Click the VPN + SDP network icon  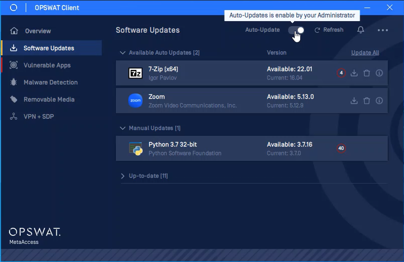(14, 117)
